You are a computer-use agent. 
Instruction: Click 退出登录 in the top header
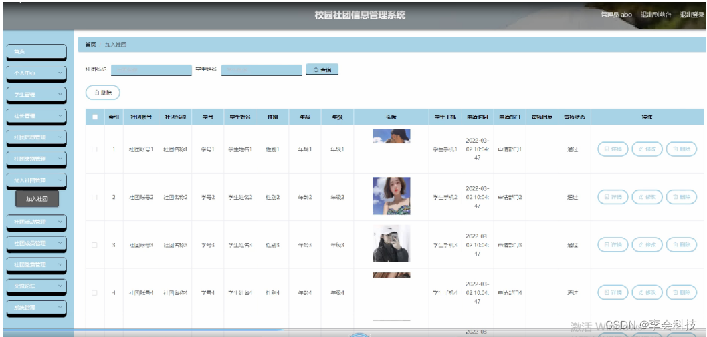(x=692, y=15)
